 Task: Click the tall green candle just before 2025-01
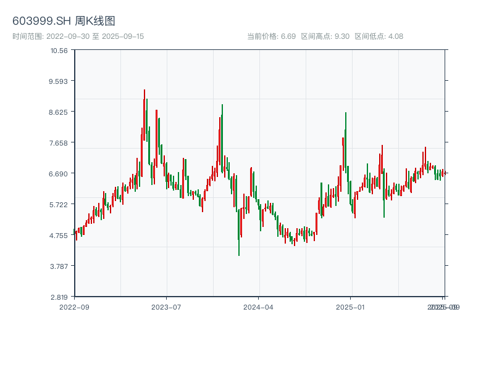[346, 142]
